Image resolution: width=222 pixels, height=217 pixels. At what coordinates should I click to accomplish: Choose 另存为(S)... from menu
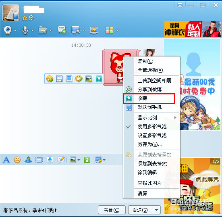(x=152, y=144)
